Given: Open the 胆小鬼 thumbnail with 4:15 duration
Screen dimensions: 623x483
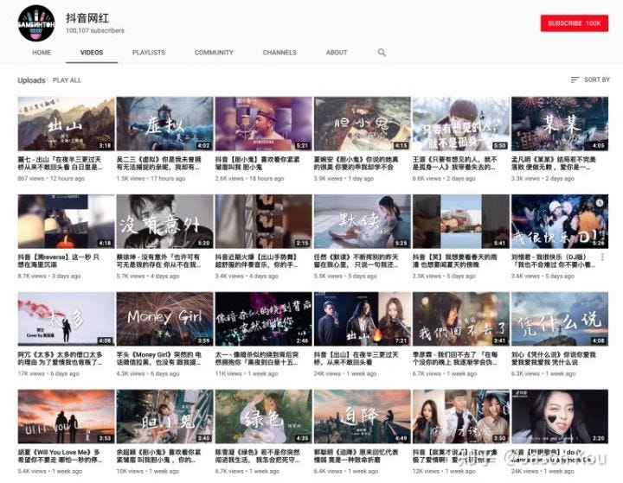Looking at the screenshot, I should click(363, 124).
